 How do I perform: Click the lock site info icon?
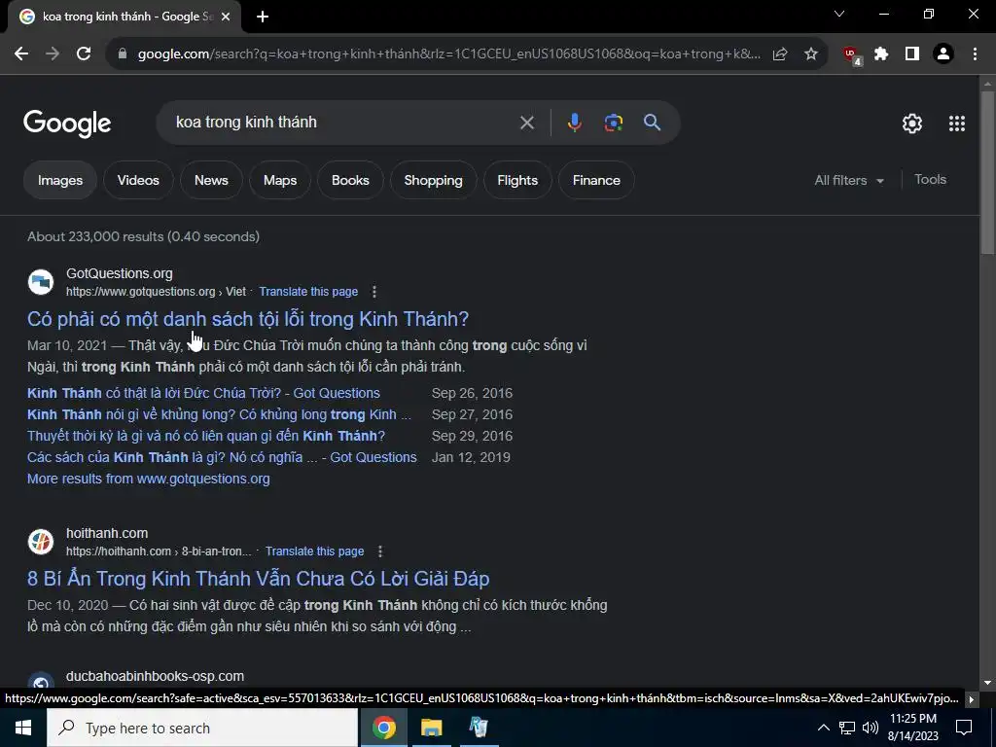(123, 54)
